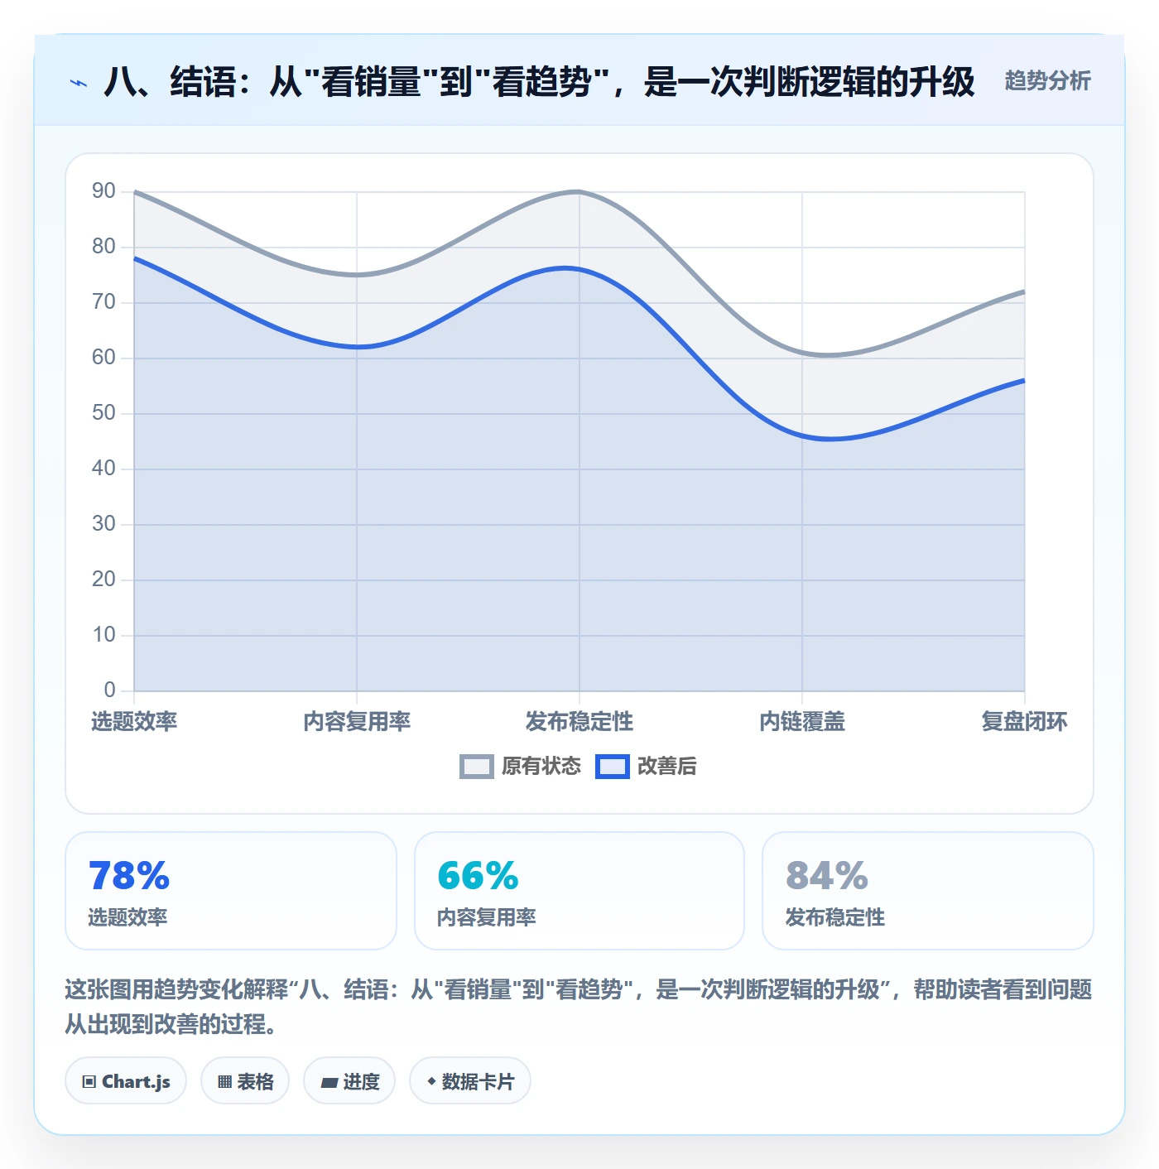Click the diamond icon in 数据卡片 tag

[x=431, y=1081]
